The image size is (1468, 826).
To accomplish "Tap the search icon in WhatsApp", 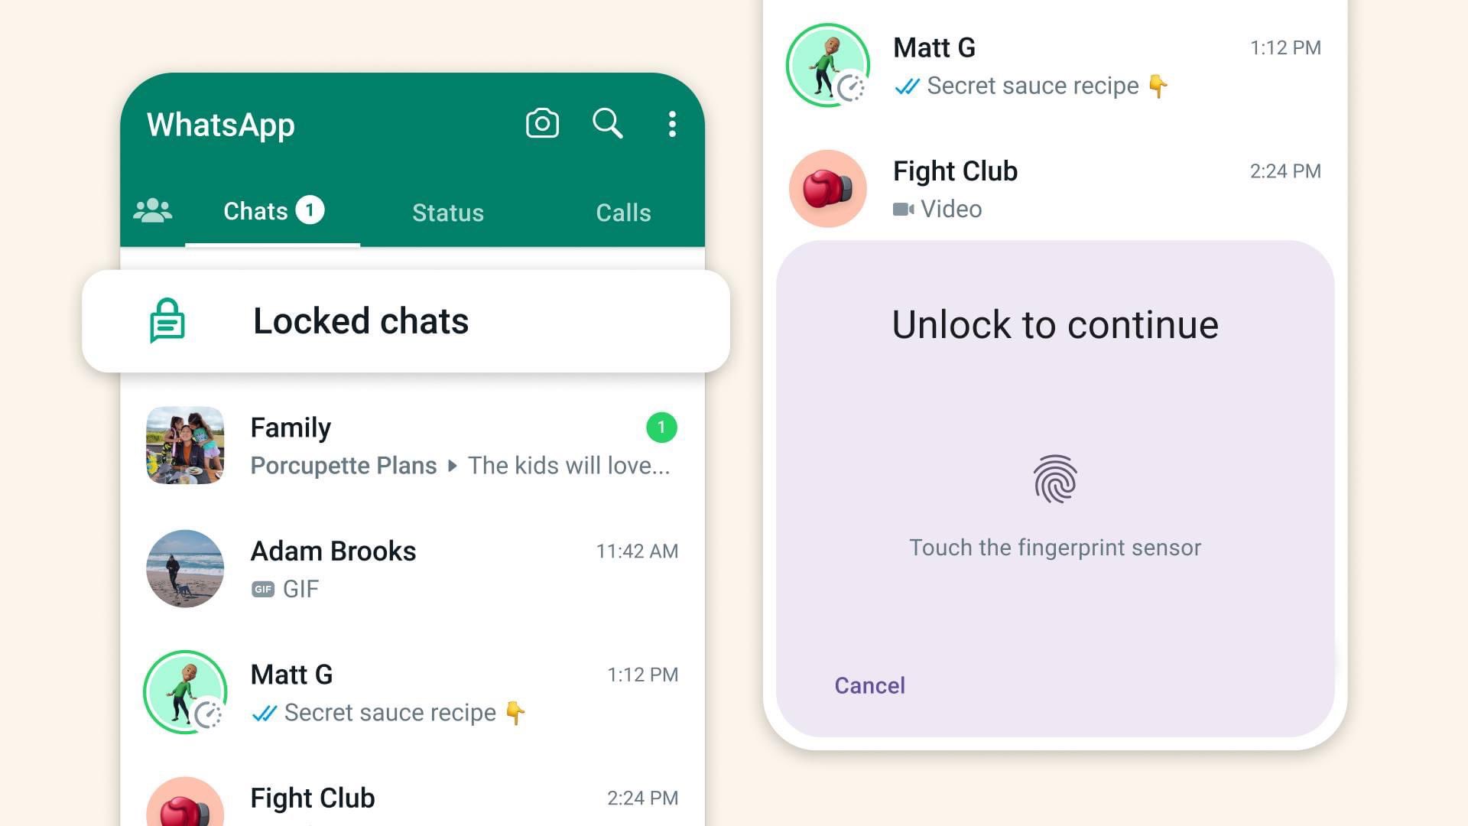I will [x=607, y=123].
